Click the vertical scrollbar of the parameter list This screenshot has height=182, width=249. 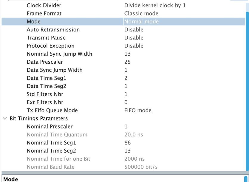tap(247, 89)
